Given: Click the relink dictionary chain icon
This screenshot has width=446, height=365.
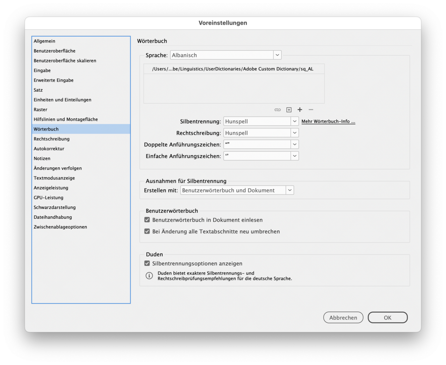Looking at the screenshot, I should 277,110.
